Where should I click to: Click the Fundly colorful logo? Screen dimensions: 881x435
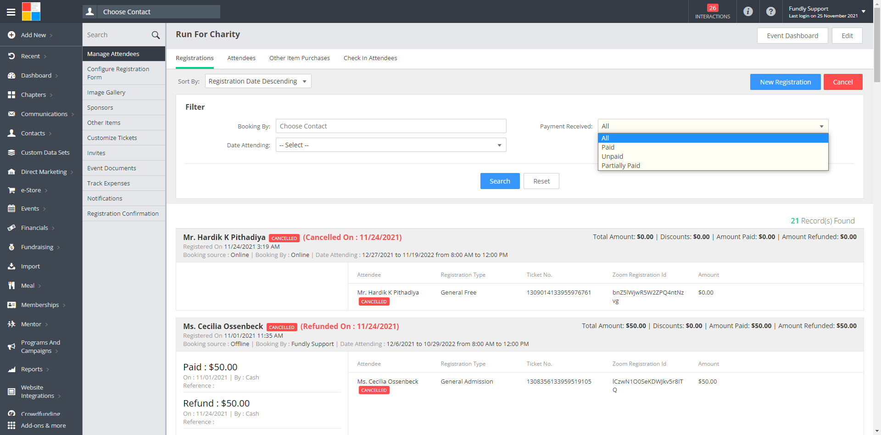point(31,11)
